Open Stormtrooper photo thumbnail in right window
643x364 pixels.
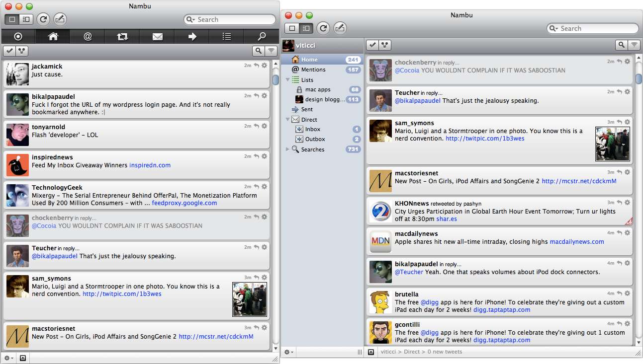(x=613, y=144)
